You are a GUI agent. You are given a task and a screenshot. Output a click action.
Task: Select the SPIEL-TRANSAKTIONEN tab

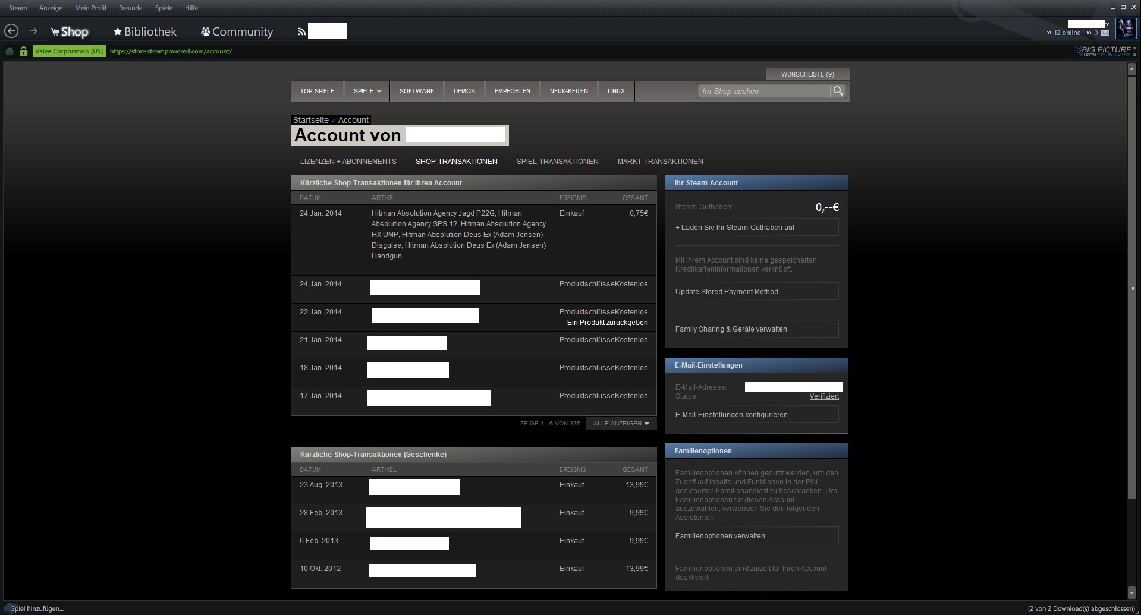[558, 162]
